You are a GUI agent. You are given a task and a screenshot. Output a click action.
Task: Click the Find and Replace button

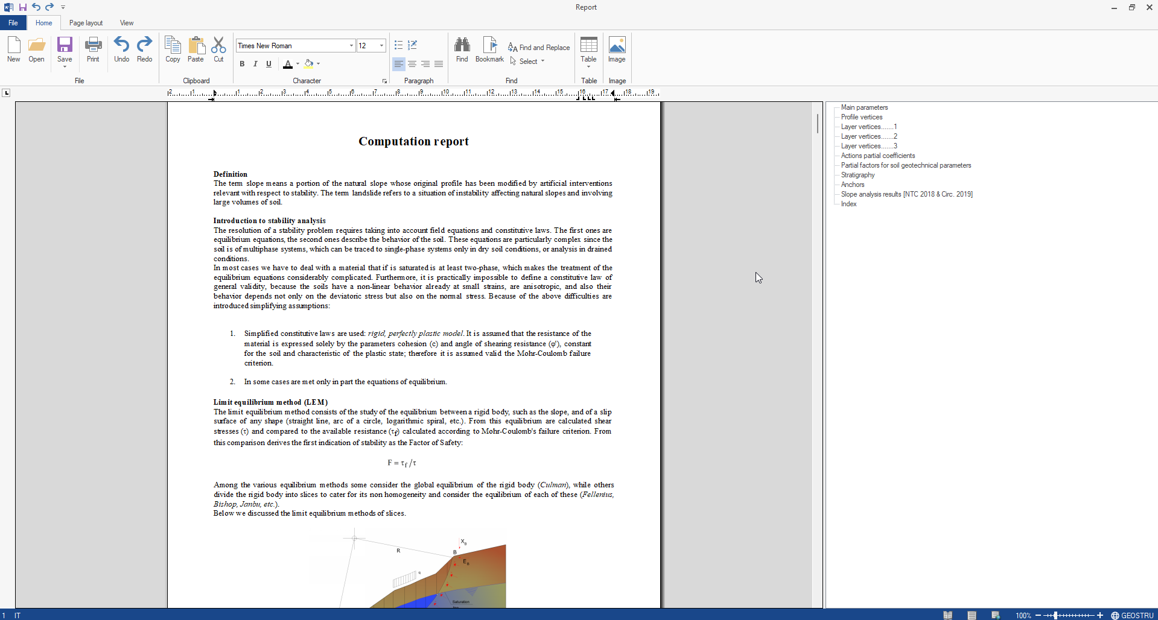pyautogui.click(x=539, y=48)
